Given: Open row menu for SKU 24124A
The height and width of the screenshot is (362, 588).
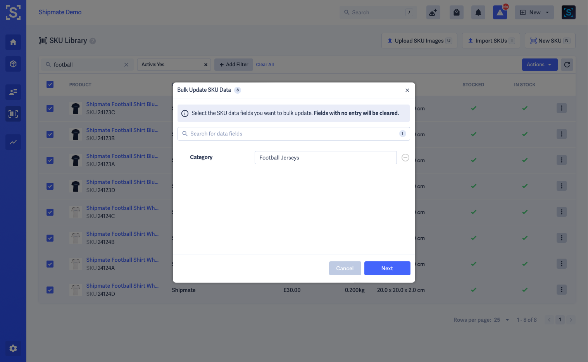Looking at the screenshot, I should click(x=562, y=264).
